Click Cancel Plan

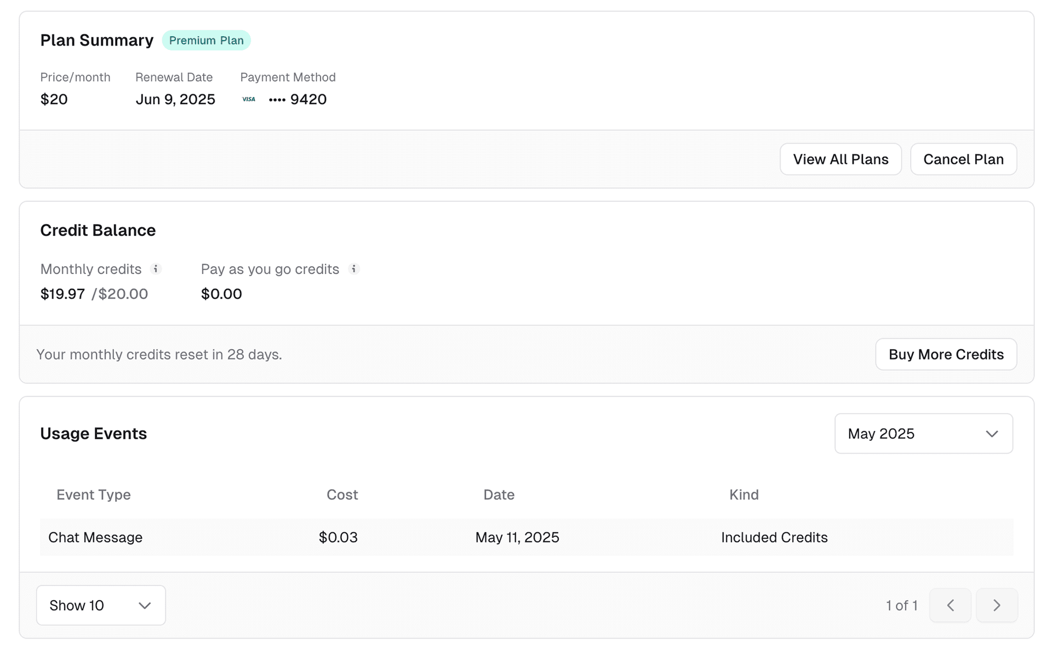(x=963, y=159)
